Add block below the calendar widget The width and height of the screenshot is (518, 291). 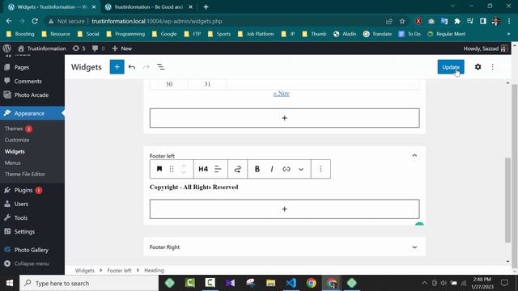[284, 118]
